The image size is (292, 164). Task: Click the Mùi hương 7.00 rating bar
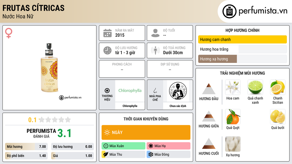[x=26, y=147]
